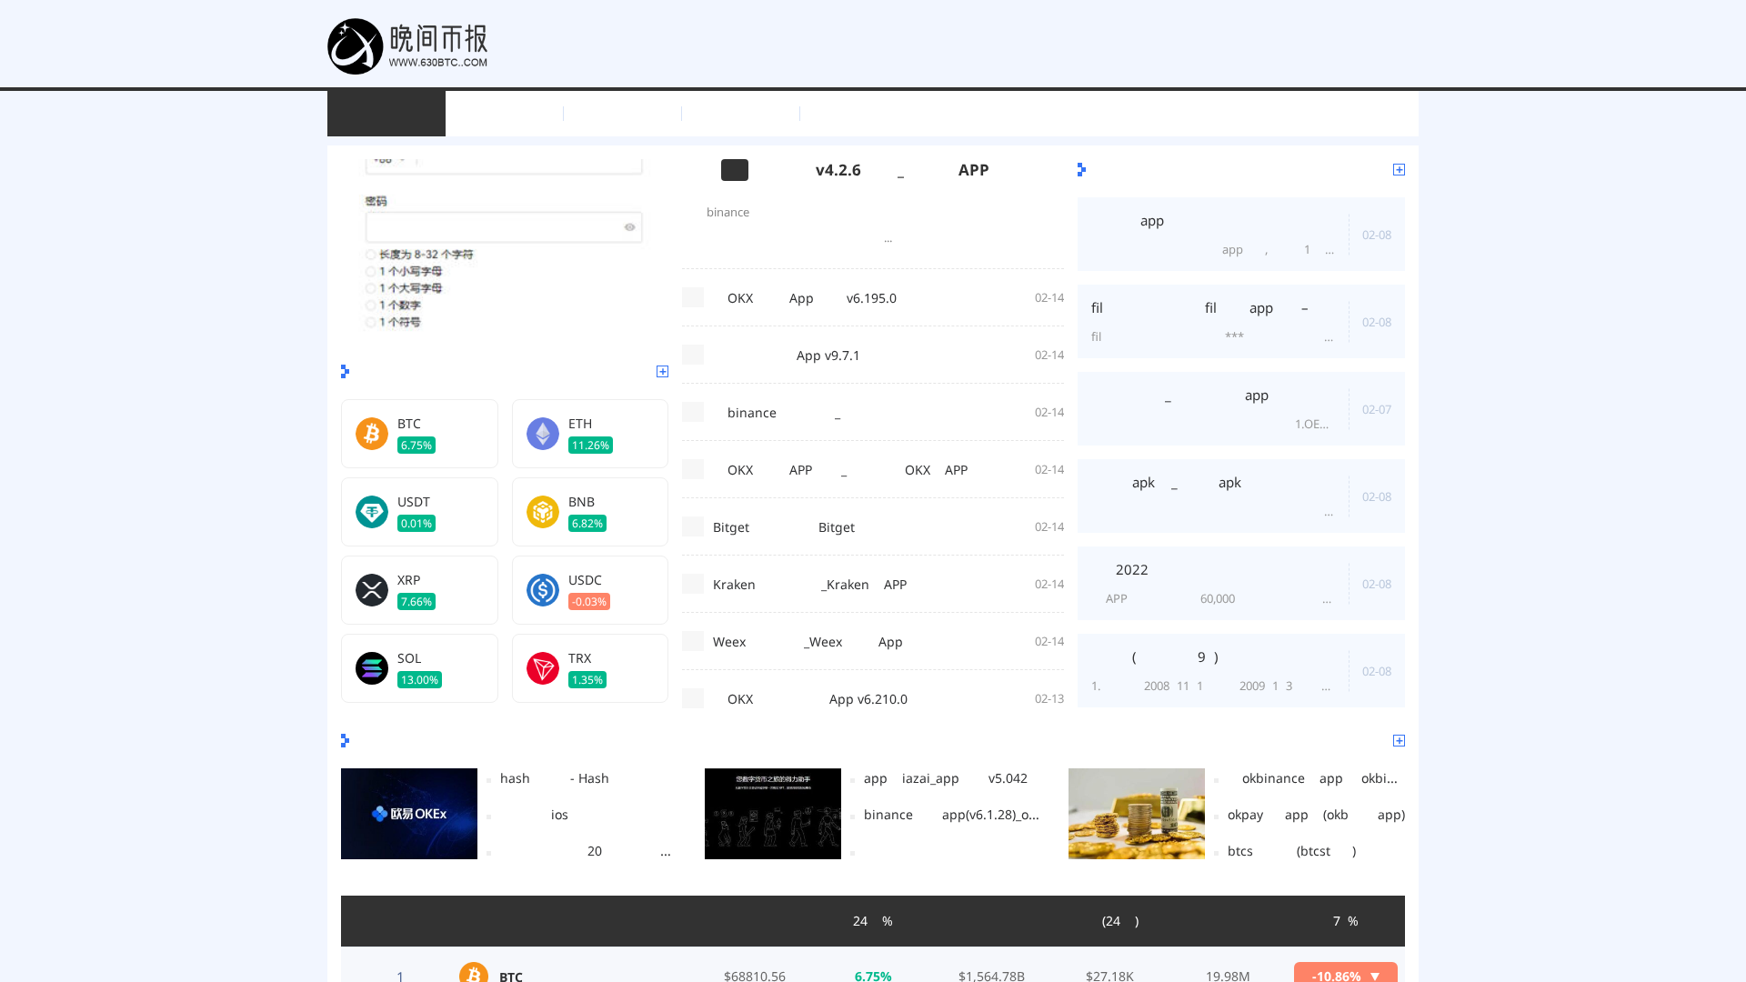Click the 晚间币报 site logo
This screenshot has width=1746, height=982.
[x=407, y=45]
